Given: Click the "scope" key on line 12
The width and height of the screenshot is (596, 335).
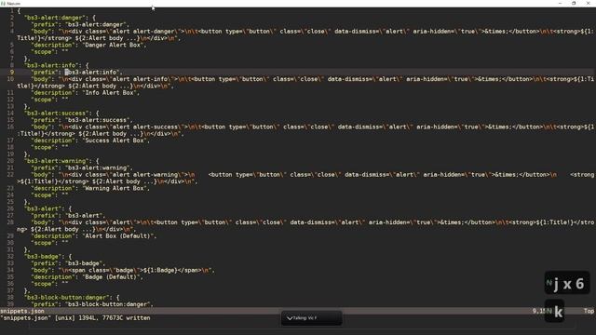Looking at the screenshot, I should tap(42, 100).
